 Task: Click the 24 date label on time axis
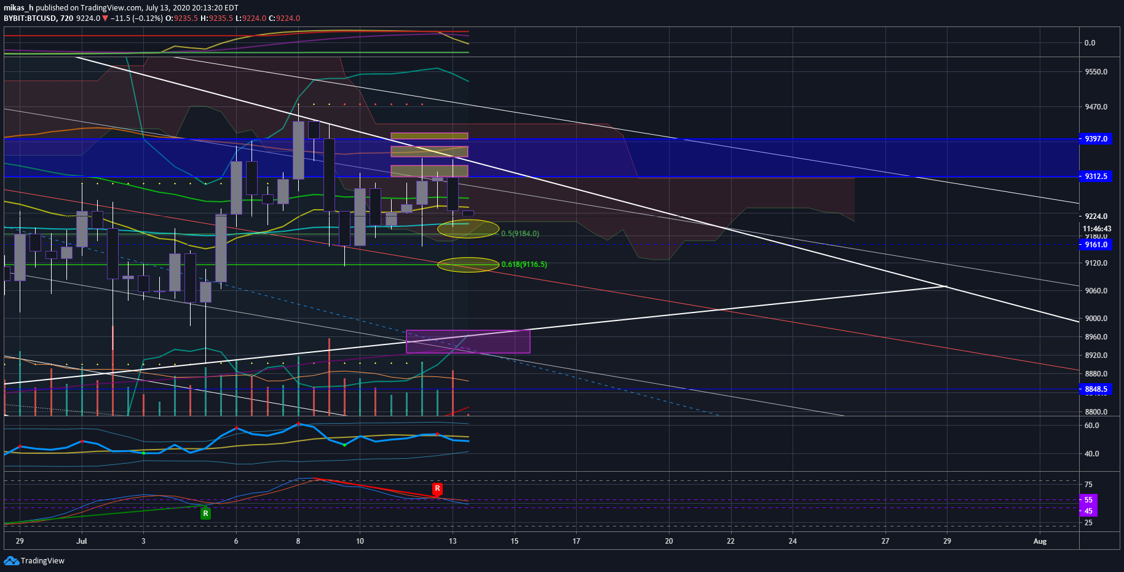coord(793,541)
